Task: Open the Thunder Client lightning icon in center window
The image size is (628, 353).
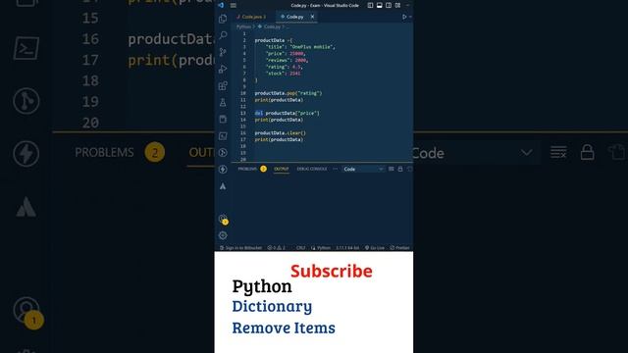Action: (223, 170)
